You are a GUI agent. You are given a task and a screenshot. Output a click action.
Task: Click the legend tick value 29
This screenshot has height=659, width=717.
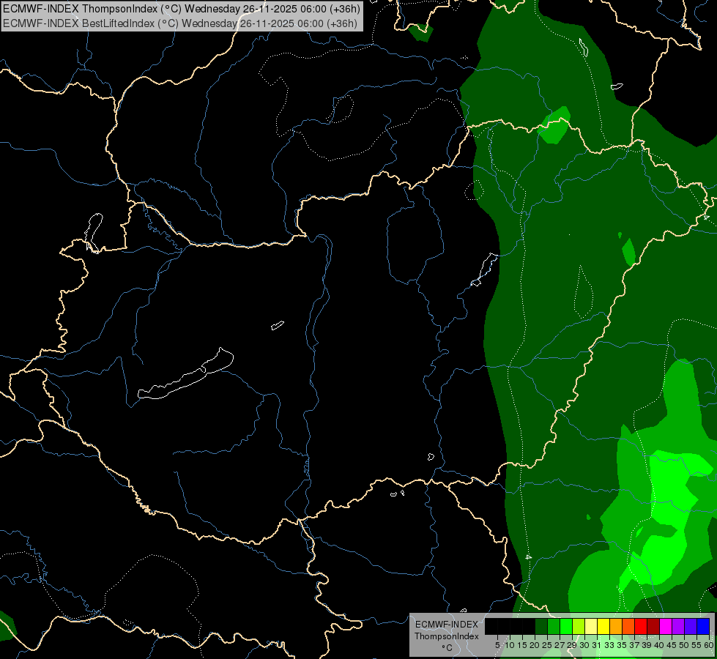[571, 645]
